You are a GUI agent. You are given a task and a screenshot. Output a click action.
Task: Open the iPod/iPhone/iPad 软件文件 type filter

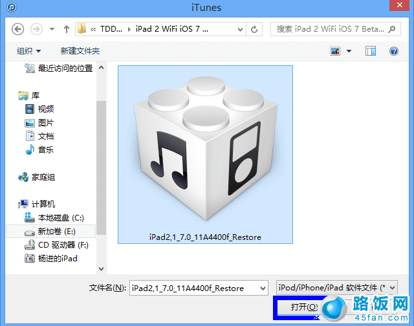(336, 287)
